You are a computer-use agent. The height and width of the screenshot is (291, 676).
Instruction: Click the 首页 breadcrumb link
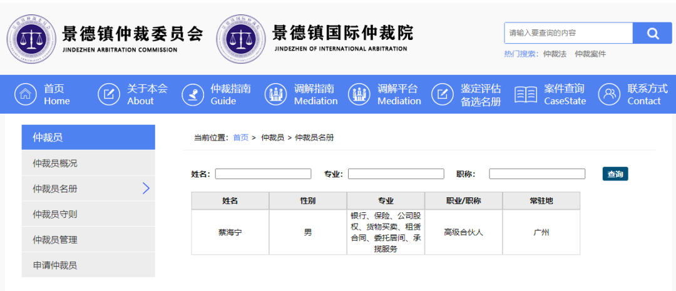(240, 137)
